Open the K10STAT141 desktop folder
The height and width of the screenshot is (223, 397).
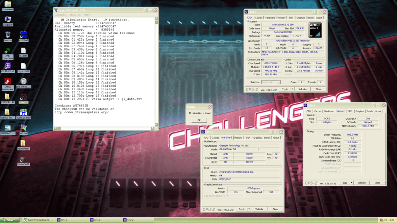8,99
